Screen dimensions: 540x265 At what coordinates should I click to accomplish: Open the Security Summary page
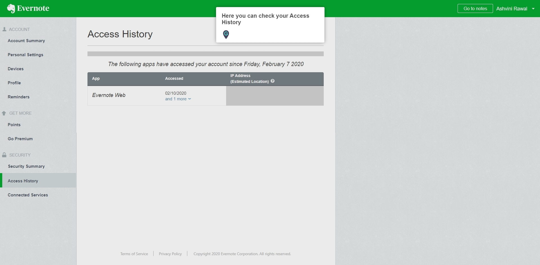pos(26,166)
